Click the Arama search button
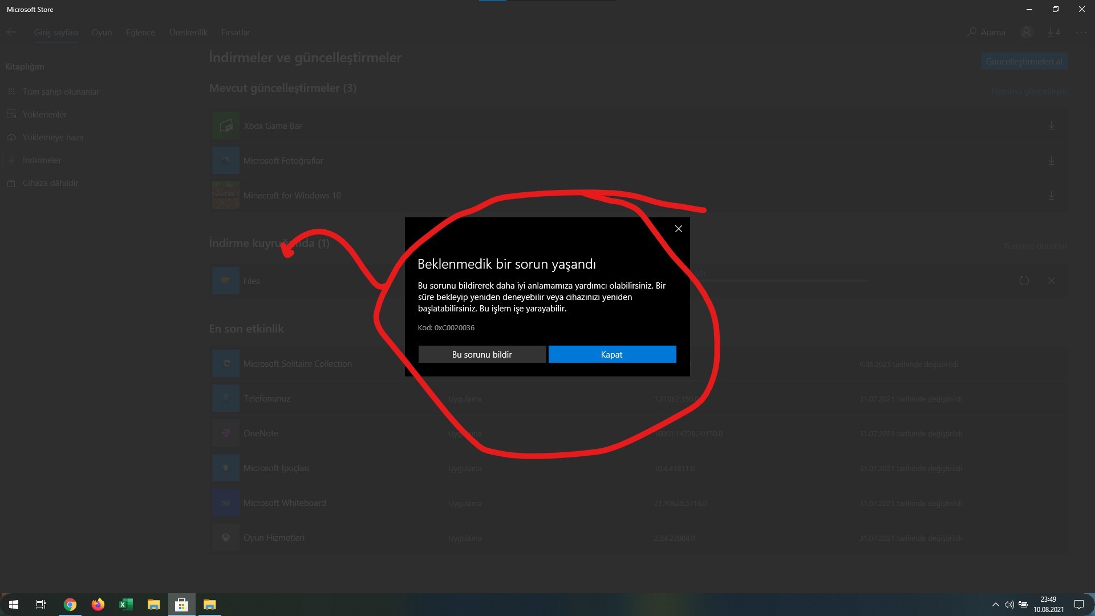The width and height of the screenshot is (1095, 616). [987, 33]
